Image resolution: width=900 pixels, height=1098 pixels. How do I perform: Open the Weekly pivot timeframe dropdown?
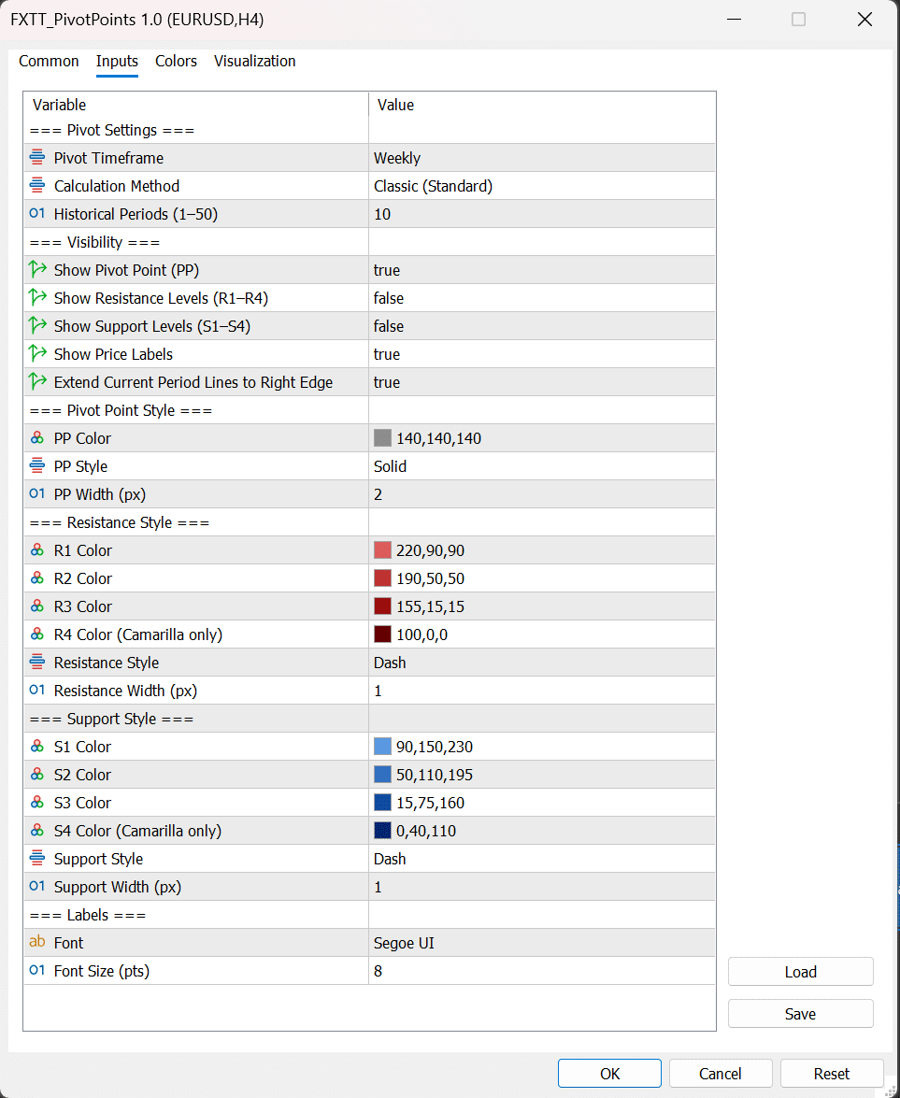tap(542, 158)
